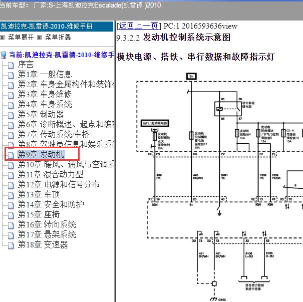The width and height of the screenshot is (303, 302).
Task: Select the root manual computer icon
Action: point(4,55)
